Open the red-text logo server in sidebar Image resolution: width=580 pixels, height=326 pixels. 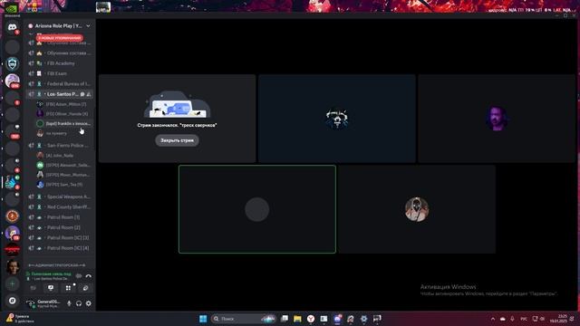pos(12,250)
